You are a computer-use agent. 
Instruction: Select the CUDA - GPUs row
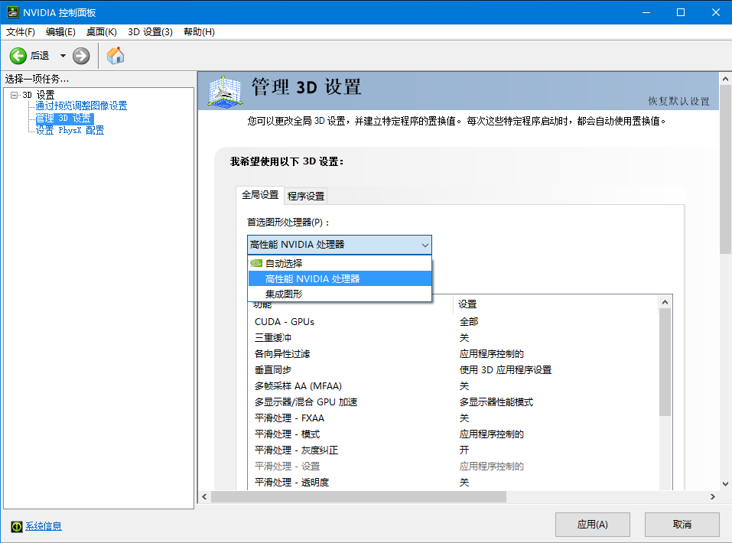click(453, 322)
